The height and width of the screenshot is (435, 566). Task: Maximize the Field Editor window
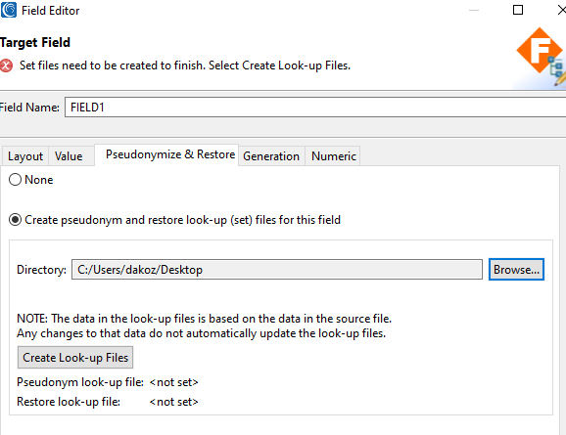click(x=518, y=10)
